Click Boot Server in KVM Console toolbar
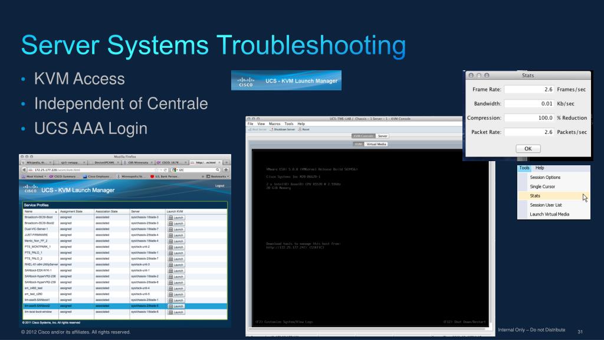Image resolution: width=604 pixels, height=340 pixels. [x=257, y=129]
